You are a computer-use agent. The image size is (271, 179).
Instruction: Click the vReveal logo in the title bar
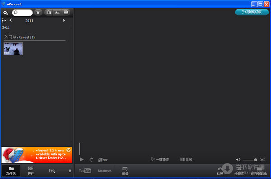tap(3, 4)
